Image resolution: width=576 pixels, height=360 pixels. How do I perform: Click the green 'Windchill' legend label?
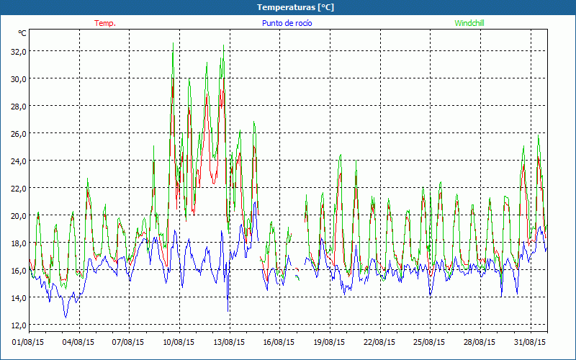[469, 23]
